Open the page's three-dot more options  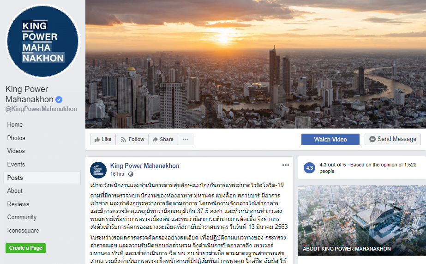click(x=186, y=139)
